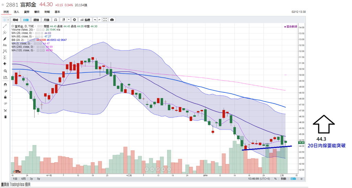Click the chart zoom out minus control
Viewport: 352px width, 188px height.
click(152, 169)
